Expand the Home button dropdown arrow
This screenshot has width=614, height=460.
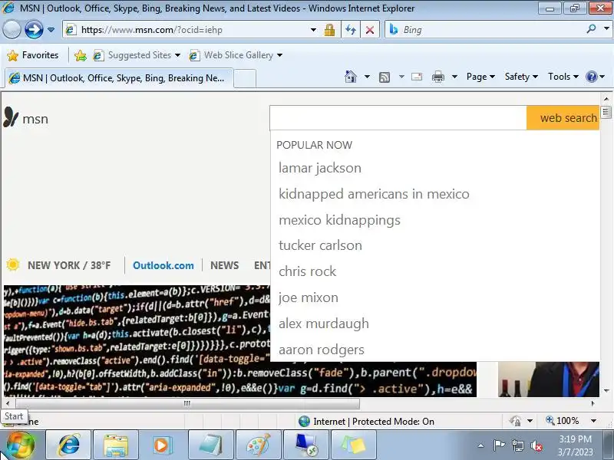[367, 77]
